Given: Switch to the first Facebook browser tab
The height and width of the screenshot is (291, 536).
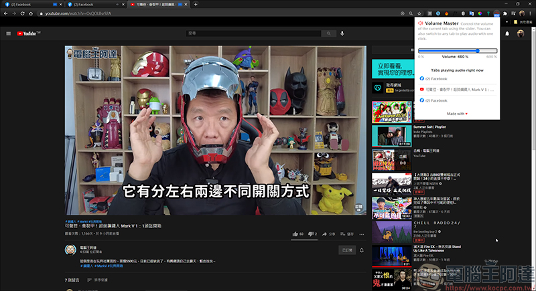Looking at the screenshot, I should click(31, 5).
